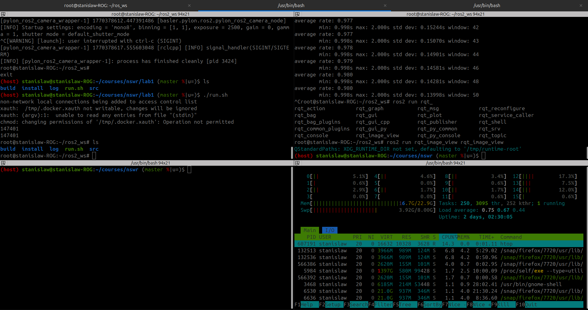Click the PID column header in htop
The image size is (588, 310).
click(311, 237)
